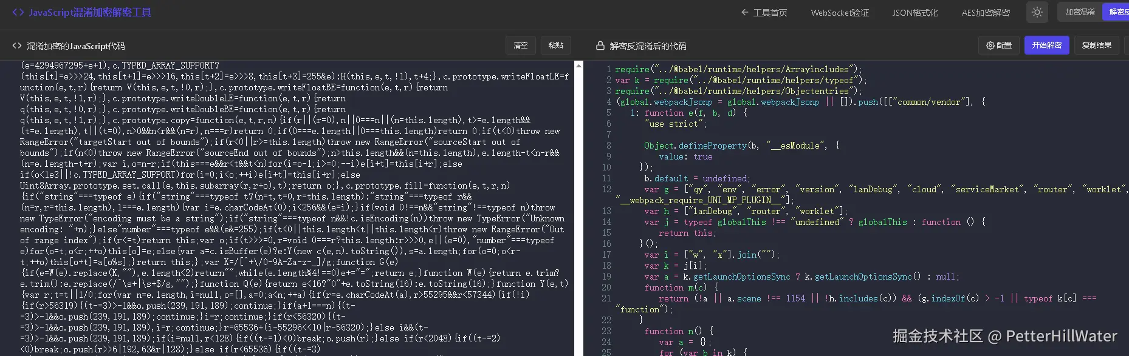Image resolution: width=1129 pixels, height=356 pixels.
Task: Open the WebSocket验证 tool
Action: click(840, 13)
